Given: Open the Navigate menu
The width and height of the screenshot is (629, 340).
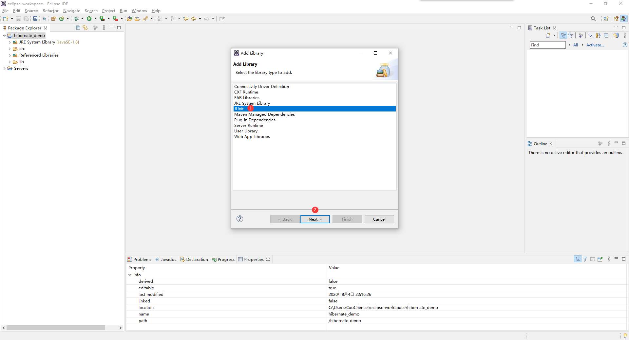Looking at the screenshot, I should pos(71,10).
